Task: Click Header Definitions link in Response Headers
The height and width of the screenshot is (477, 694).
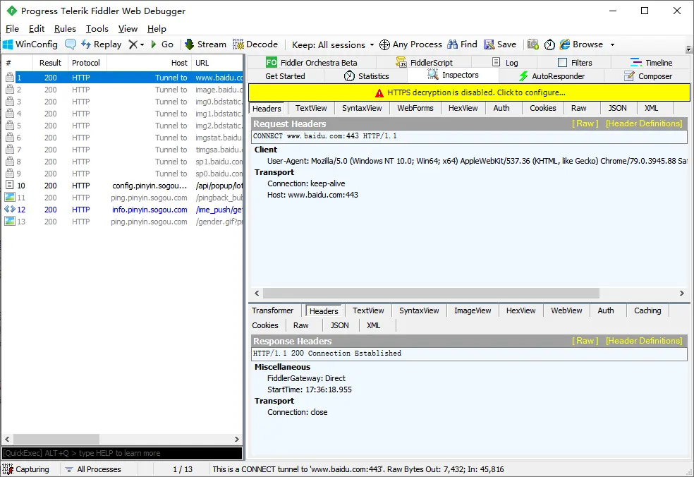Action: click(644, 341)
